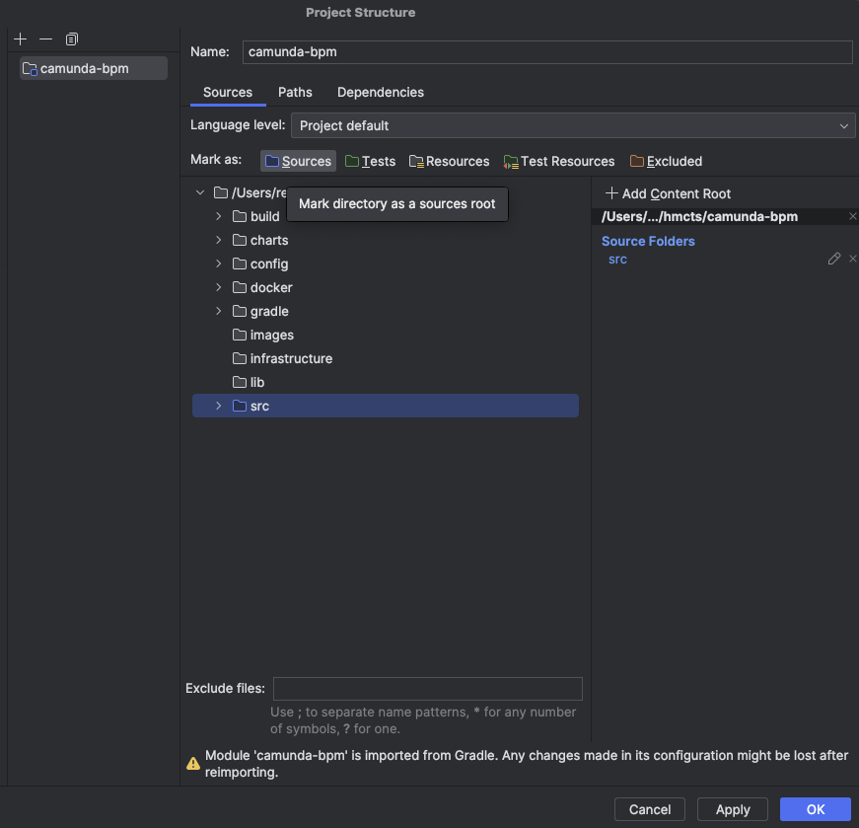
Task: Mark directory as Tests
Action: [x=371, y=161]
